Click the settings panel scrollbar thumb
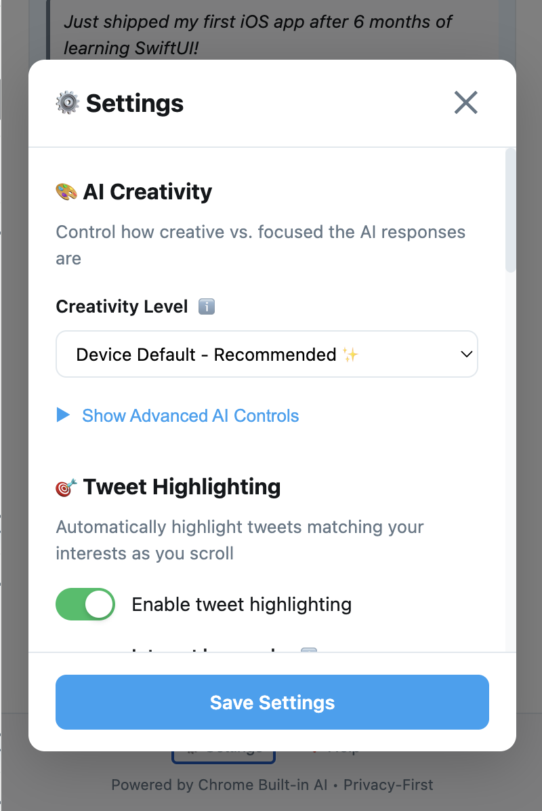Screen dimensions: 542x811 [510, 210]
